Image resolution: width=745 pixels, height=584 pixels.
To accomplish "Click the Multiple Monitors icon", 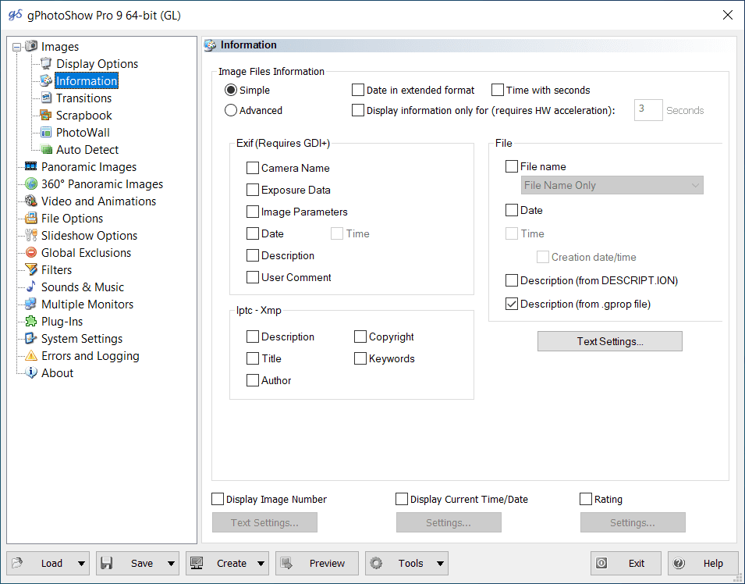I will [x=31, y=304].
